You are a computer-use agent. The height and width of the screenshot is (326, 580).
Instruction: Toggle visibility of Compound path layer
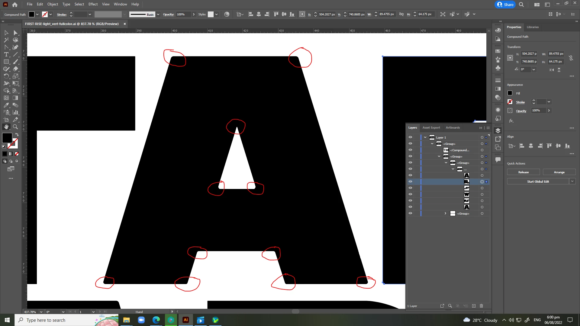pyautogui.click(x=410, y=150)
